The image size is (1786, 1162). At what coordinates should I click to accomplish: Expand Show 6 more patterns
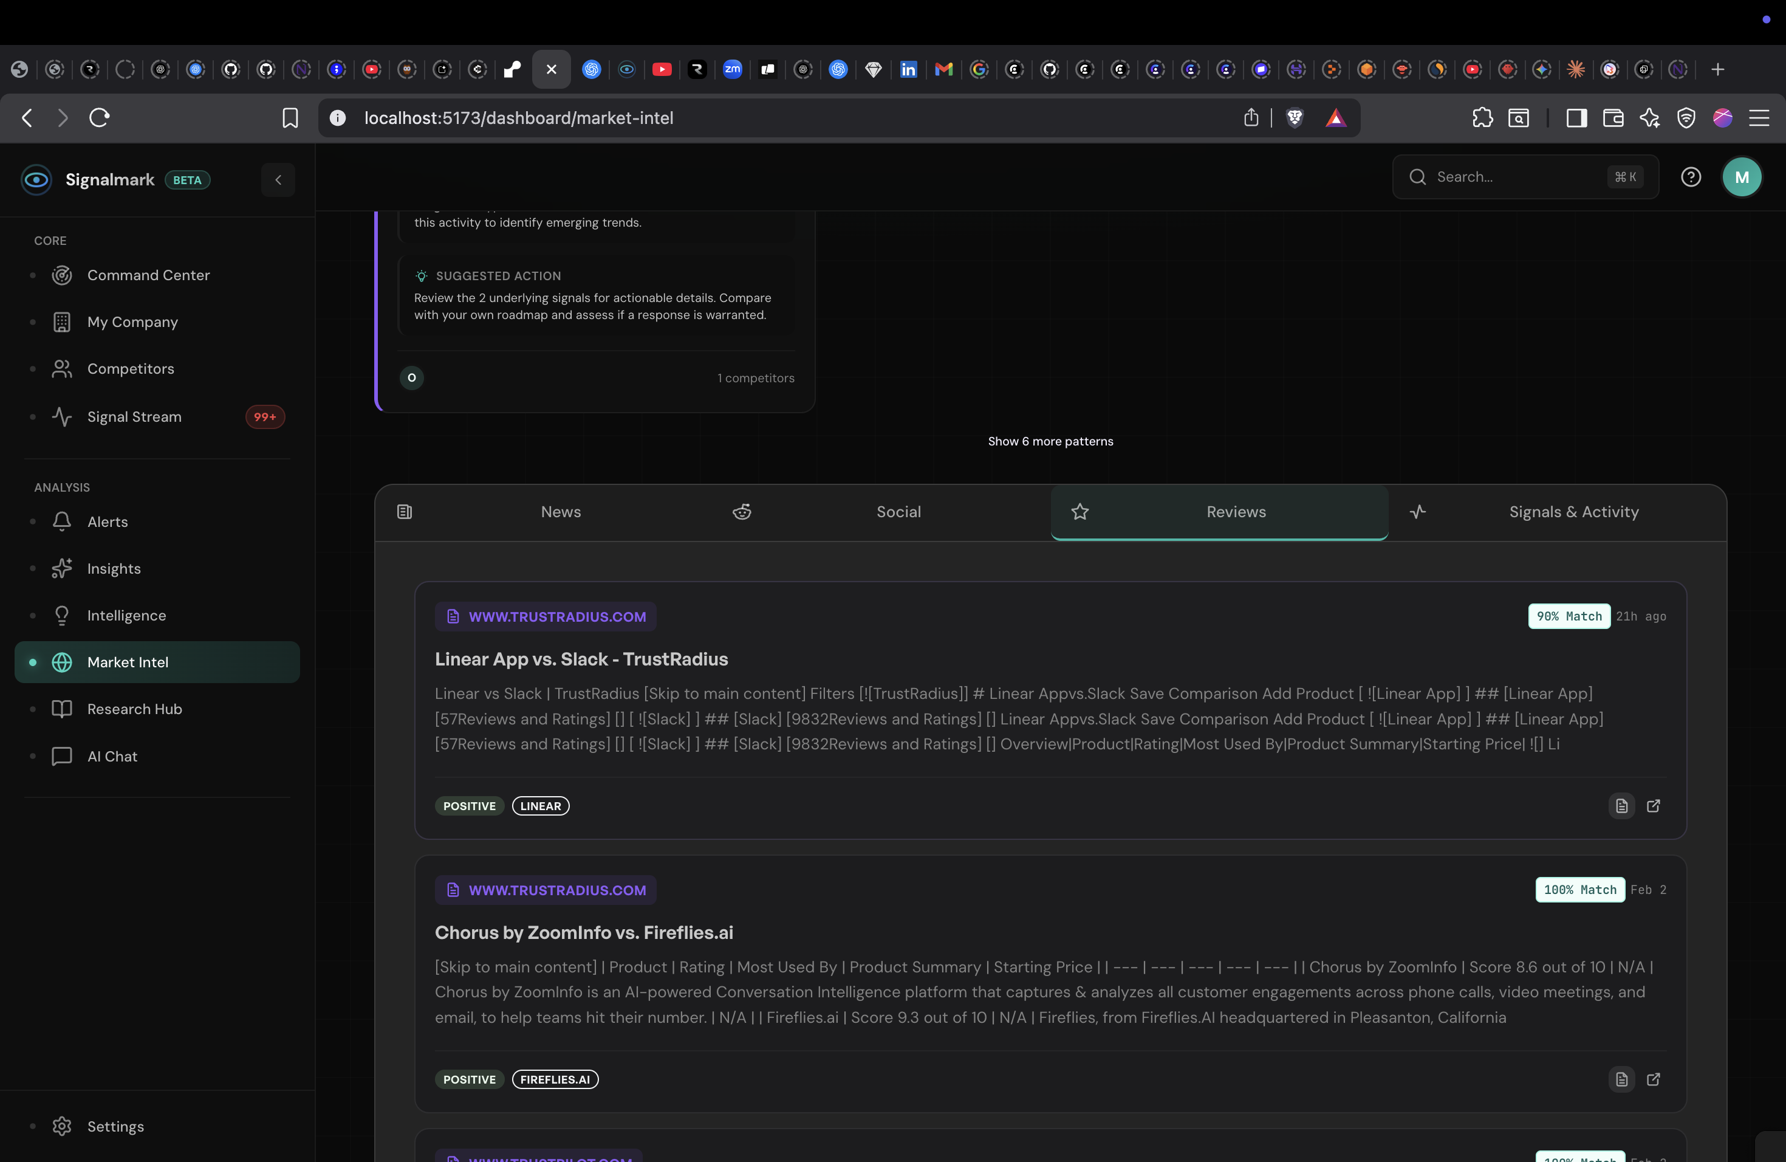click(x=1050, y=441)
